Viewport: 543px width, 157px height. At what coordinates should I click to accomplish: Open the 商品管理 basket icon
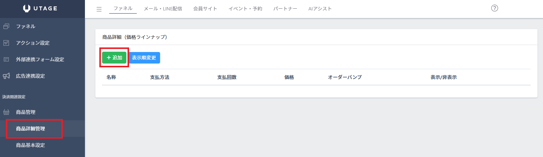pyautogui.click(x=6, y=112)
